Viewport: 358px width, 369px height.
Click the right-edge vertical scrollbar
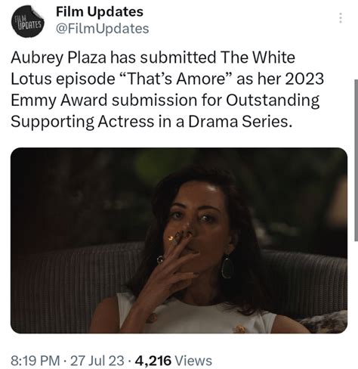(x=356, y=160)
